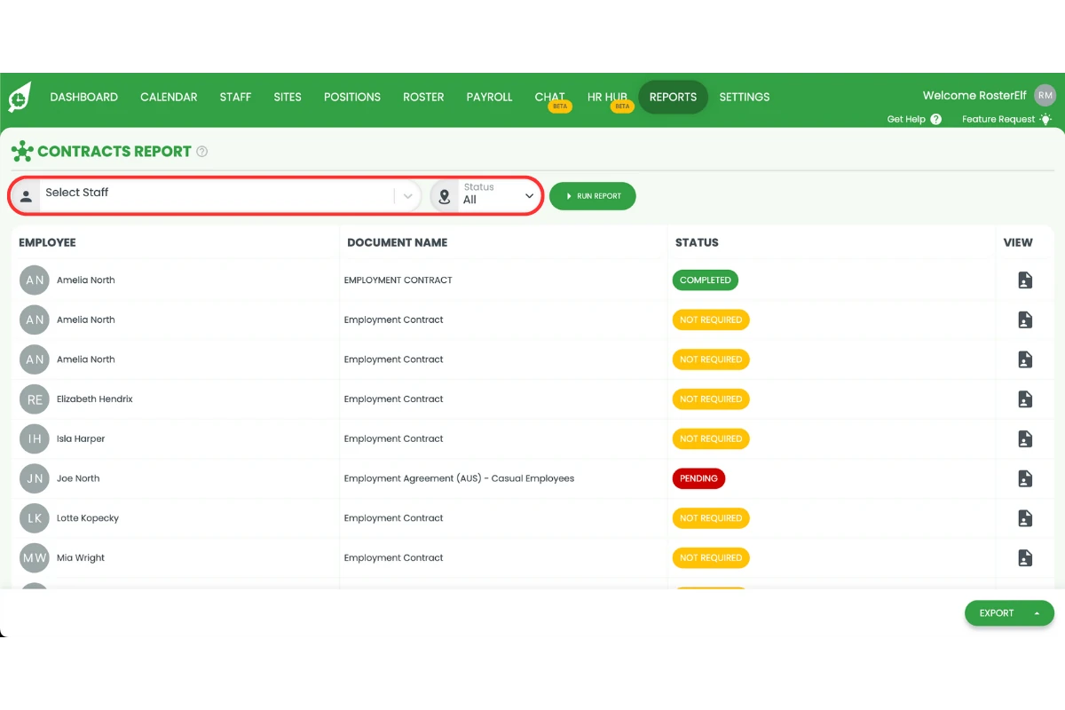Viewport: 1065px width, 710px height.
Task: Click the name Mia Wright
Action: (81, 558)
